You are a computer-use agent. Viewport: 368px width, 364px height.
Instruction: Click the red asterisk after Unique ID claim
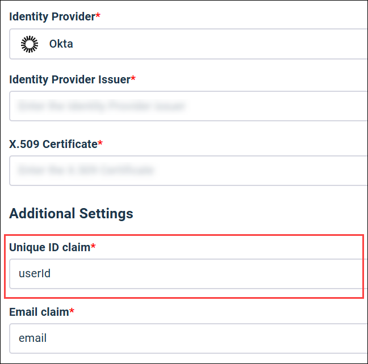[93, 247]
